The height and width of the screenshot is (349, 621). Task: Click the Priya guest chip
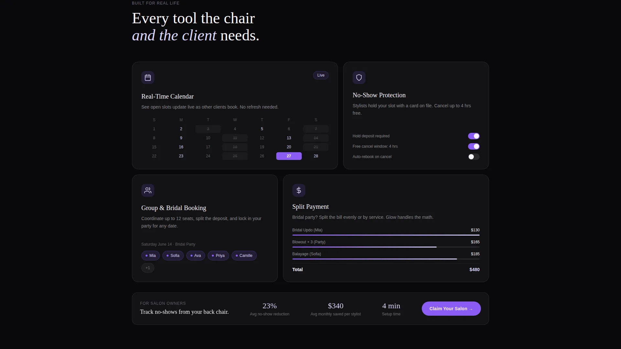tap(218, 256)
